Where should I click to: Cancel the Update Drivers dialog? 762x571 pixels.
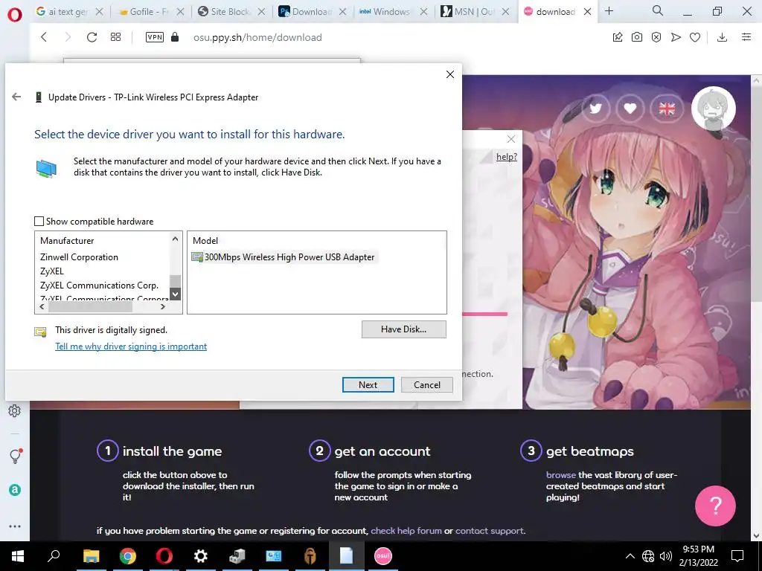[x=427, y=384]
